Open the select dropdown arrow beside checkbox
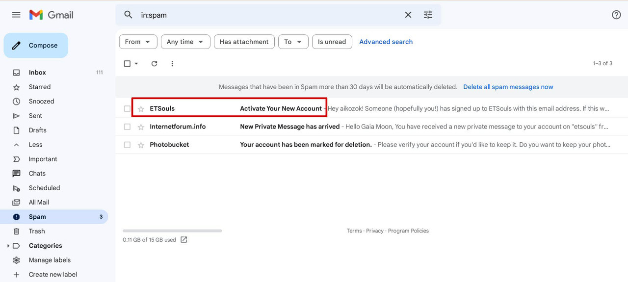The width and height of the screenshot is (628, 282). point(136,63)
